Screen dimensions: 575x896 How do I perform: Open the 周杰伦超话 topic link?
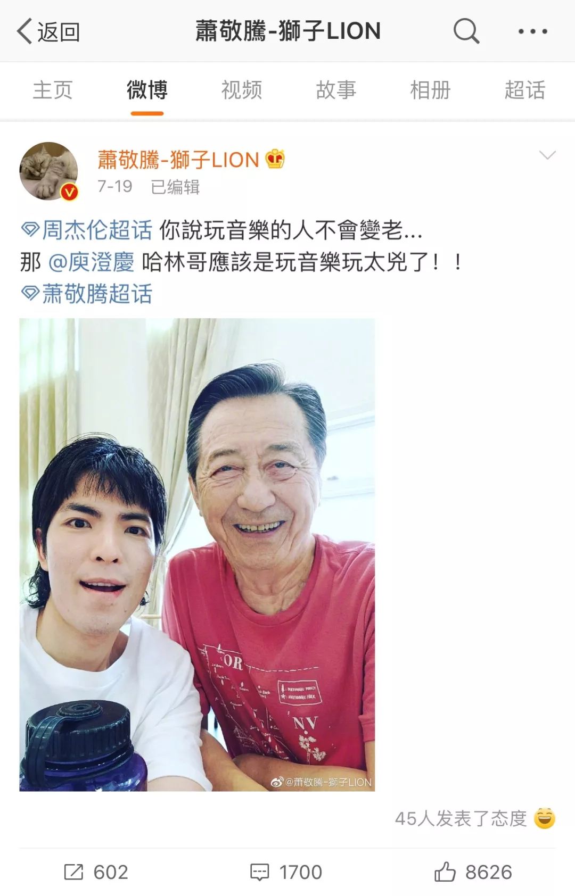pos(87,230)
